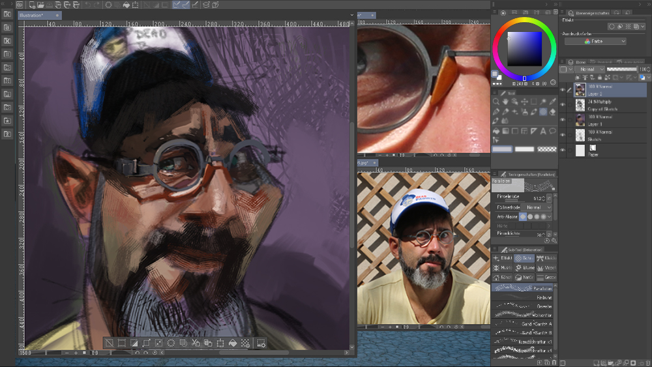
Task: Open the Farbe expression color dropdown
Action: point(595,41)
